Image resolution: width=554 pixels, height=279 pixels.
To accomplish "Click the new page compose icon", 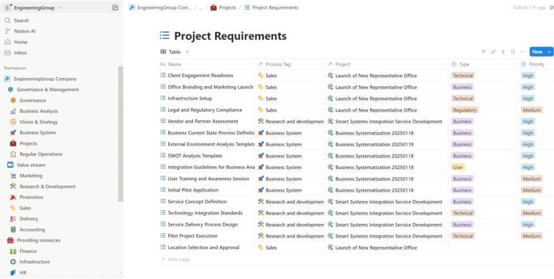I will coord(115,8).
